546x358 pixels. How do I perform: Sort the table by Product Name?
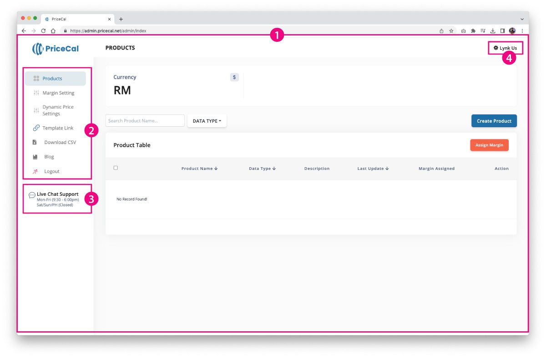[199, 169]
